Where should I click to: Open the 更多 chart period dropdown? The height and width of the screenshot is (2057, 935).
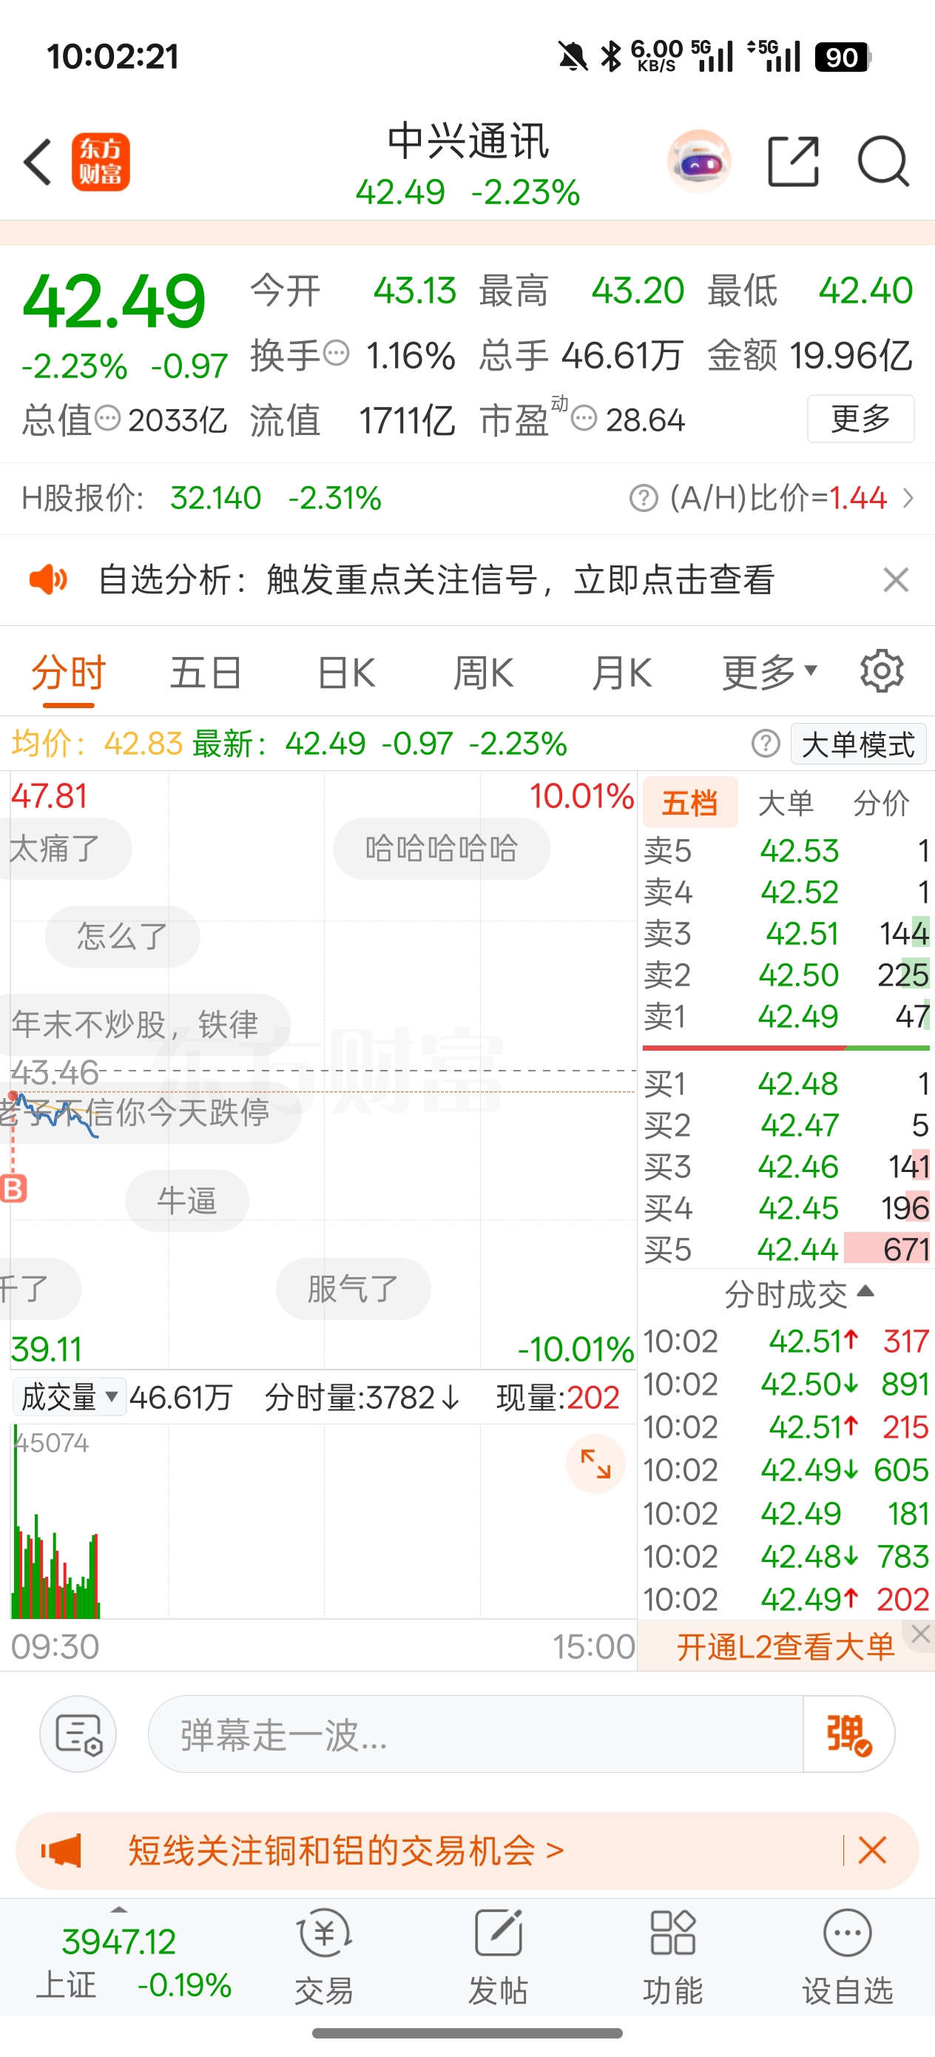(x=770, y=673)
